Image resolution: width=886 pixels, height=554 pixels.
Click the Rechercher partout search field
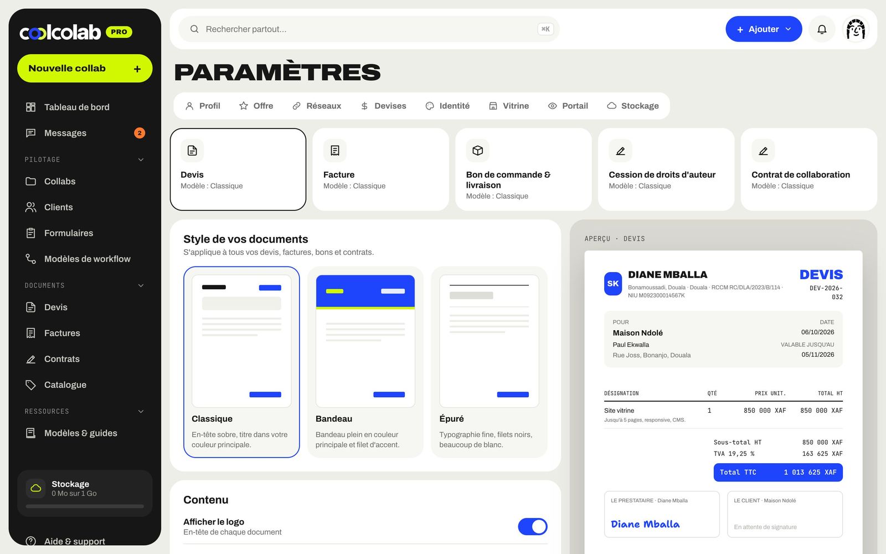click(369, 29)
